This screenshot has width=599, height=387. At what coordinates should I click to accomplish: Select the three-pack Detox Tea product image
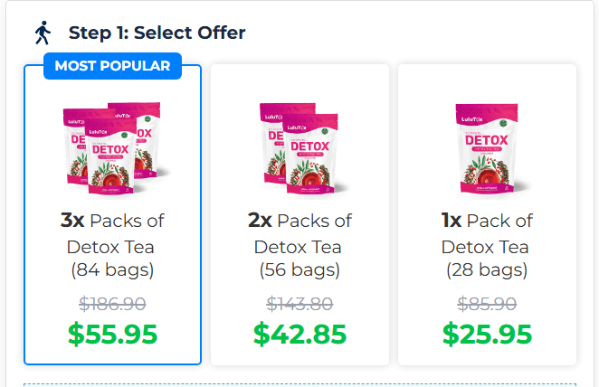(112, 144)
